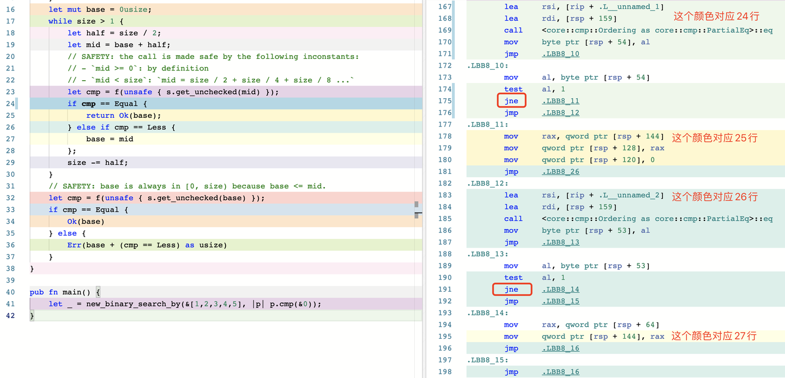Click the first red-boxed jne instruction

point(511,101)
